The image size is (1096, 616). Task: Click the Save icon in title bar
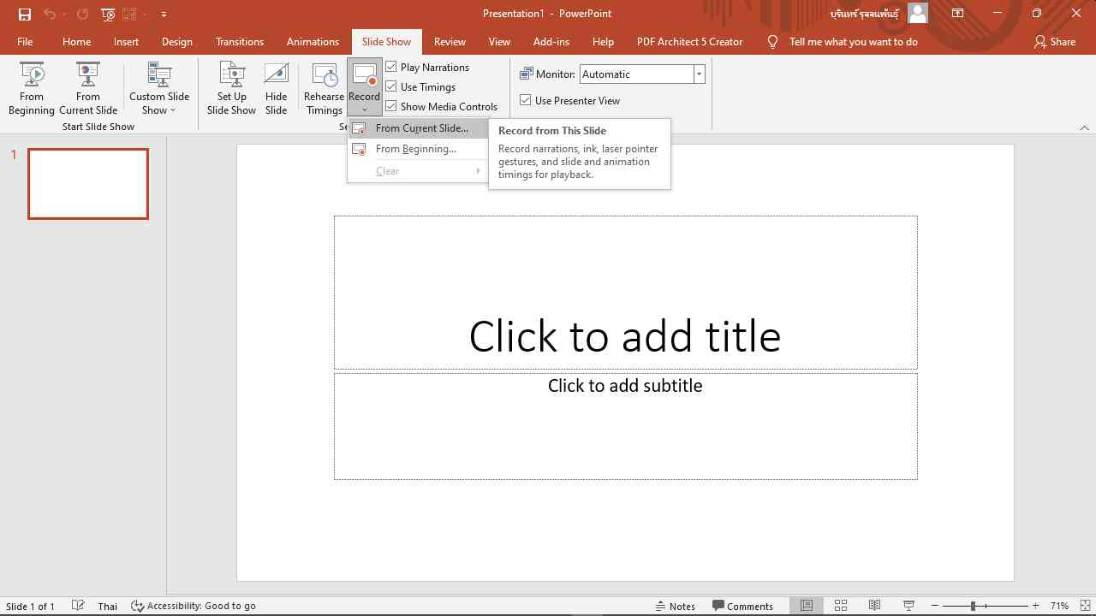[x=25, y=14]
